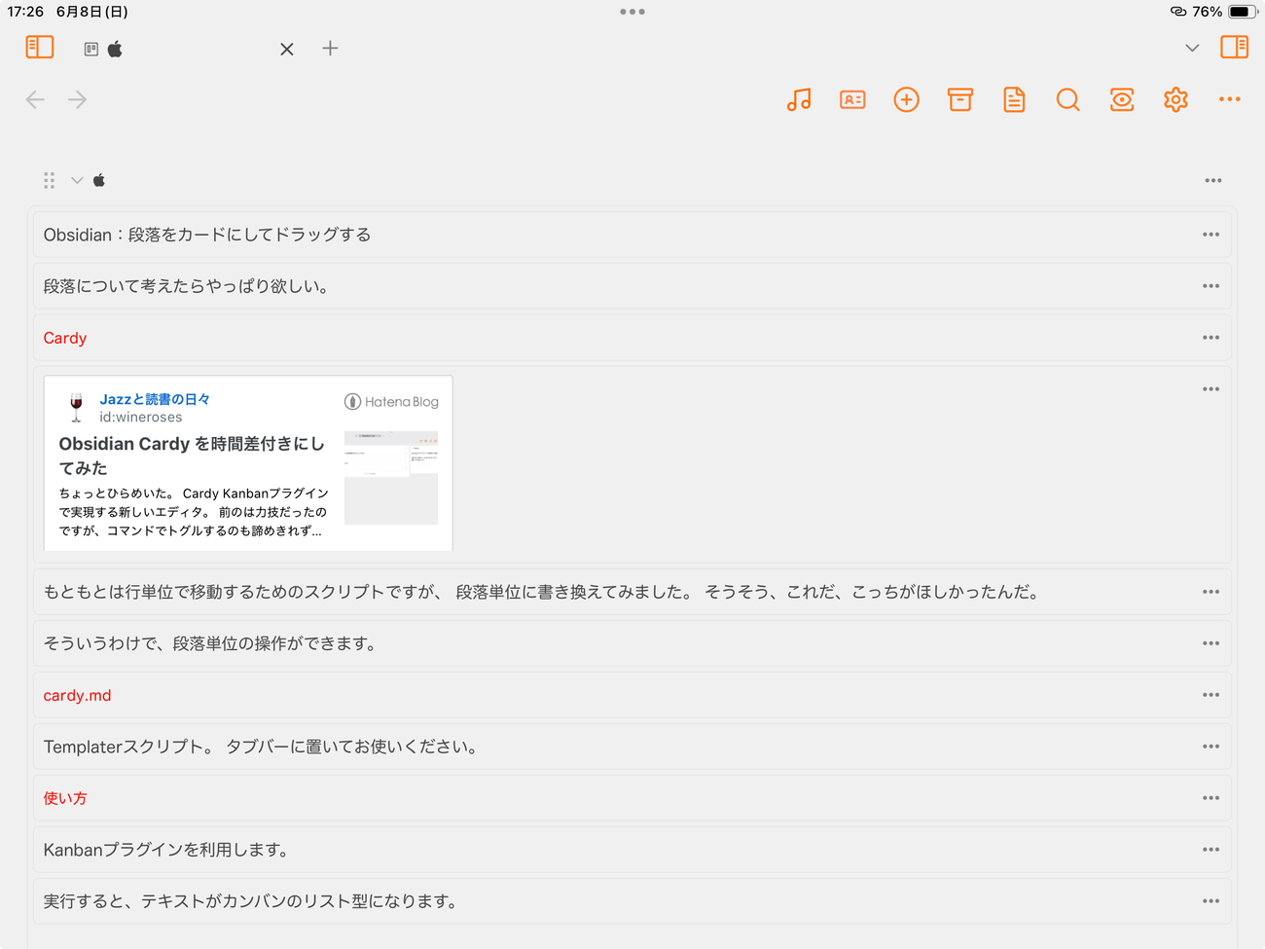Open menu for 'もともとは行単位で' card
The width and height of the screenshot is (1265, 949).
[x=1211, y=592]
